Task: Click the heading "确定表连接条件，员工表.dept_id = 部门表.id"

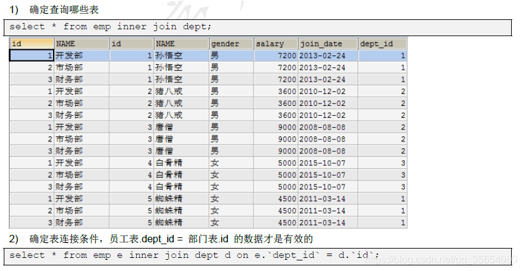Action: click(129, 239)
